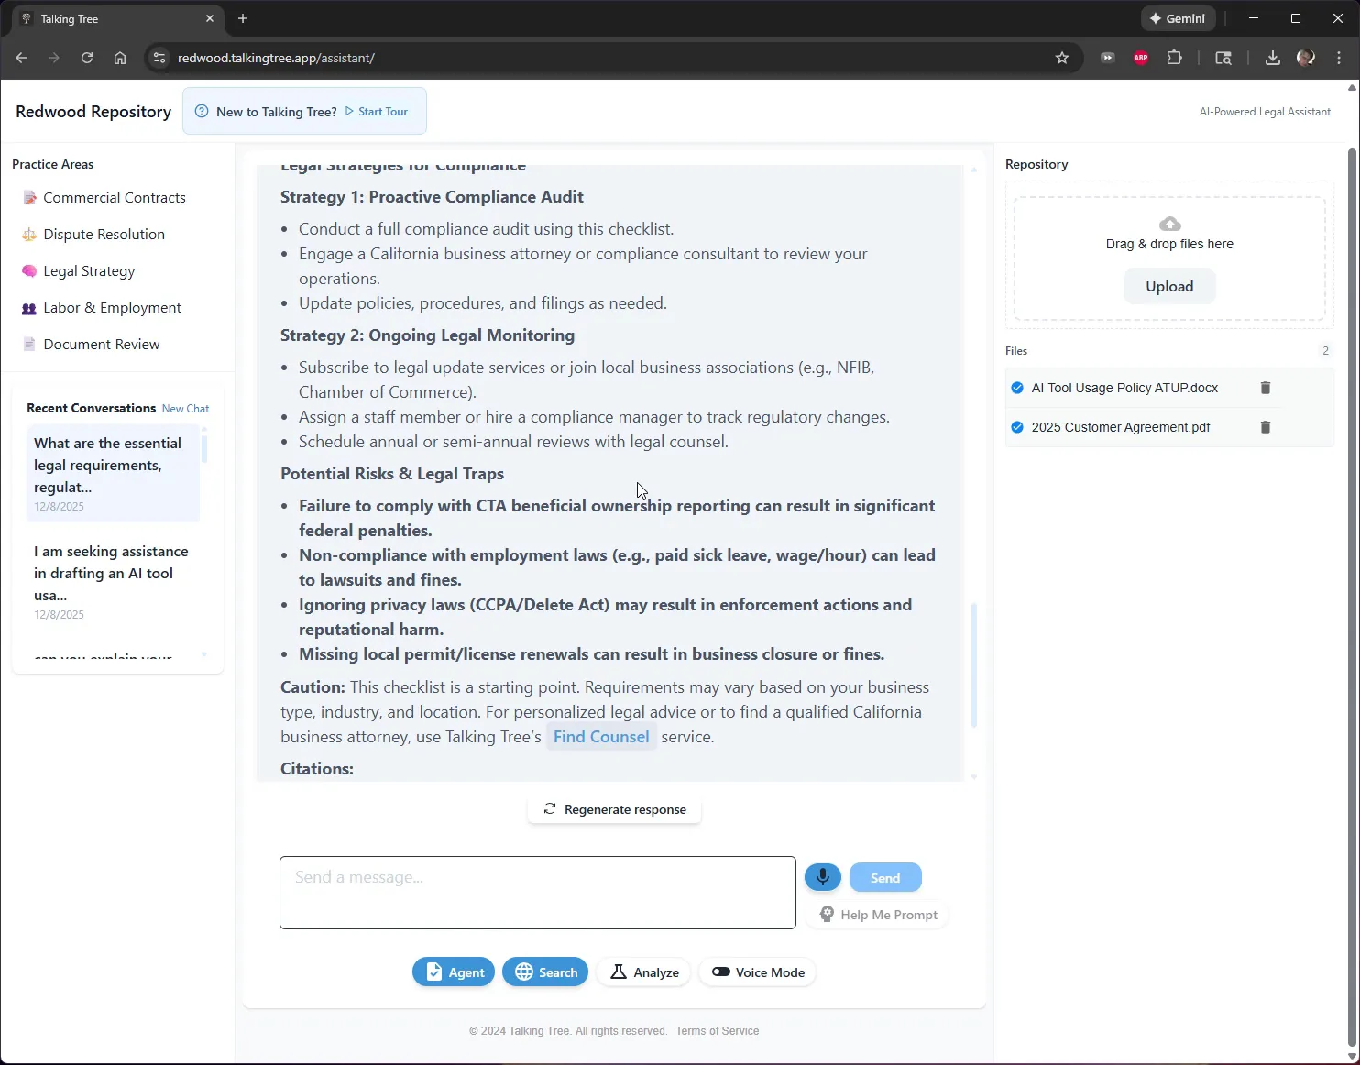Click the Redwood Repository title
The width and height of the screenshot is (1360, 1065).
(x=93, y=111)
